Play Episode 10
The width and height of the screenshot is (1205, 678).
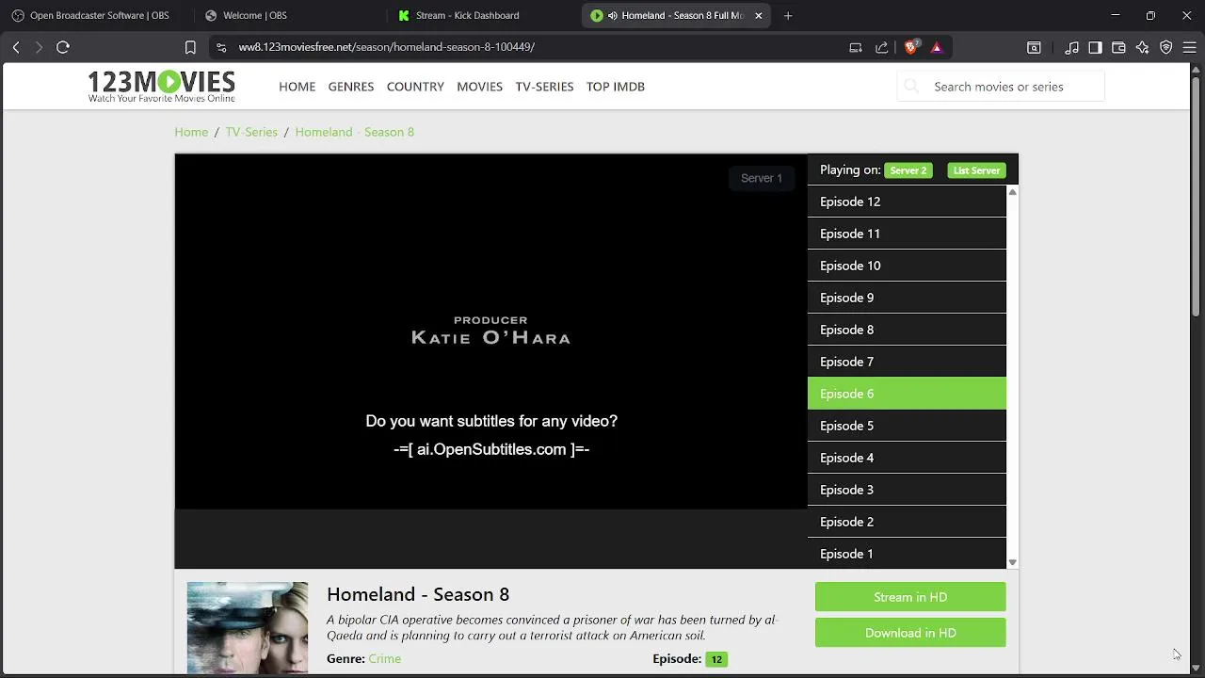[907, 266]
